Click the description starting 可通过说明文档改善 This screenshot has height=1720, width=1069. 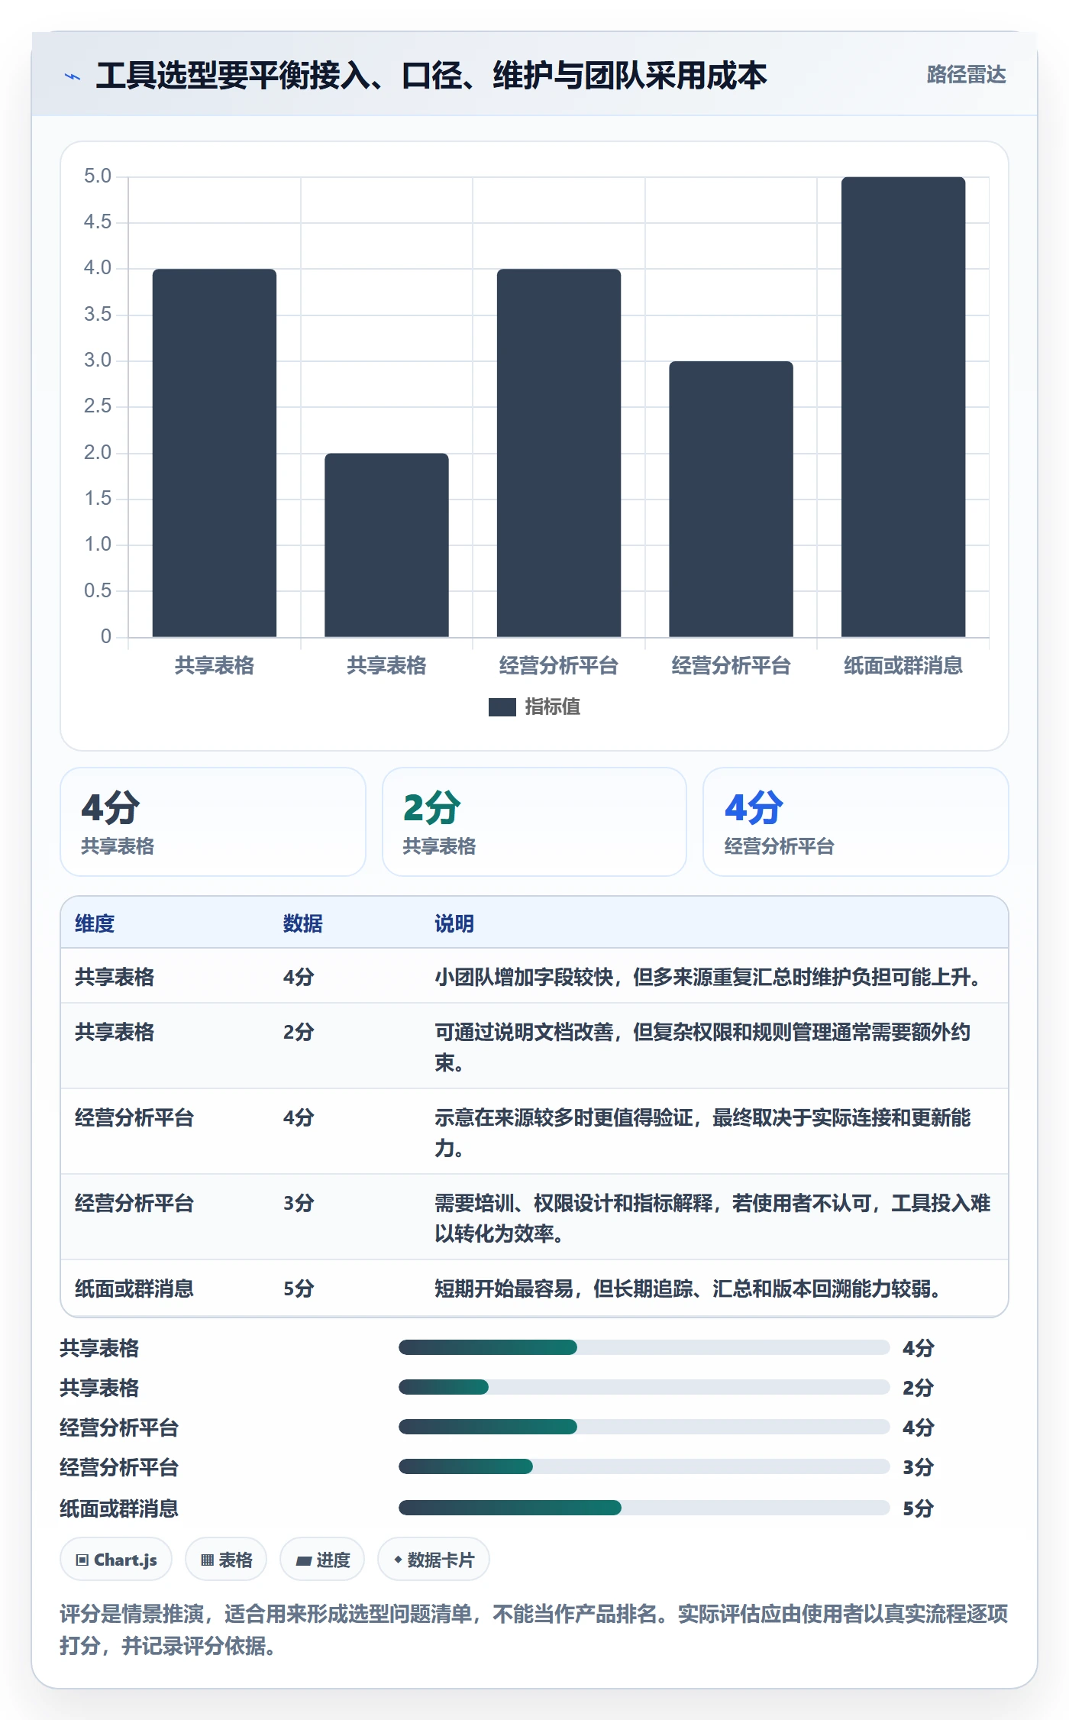pos(702,1047)
